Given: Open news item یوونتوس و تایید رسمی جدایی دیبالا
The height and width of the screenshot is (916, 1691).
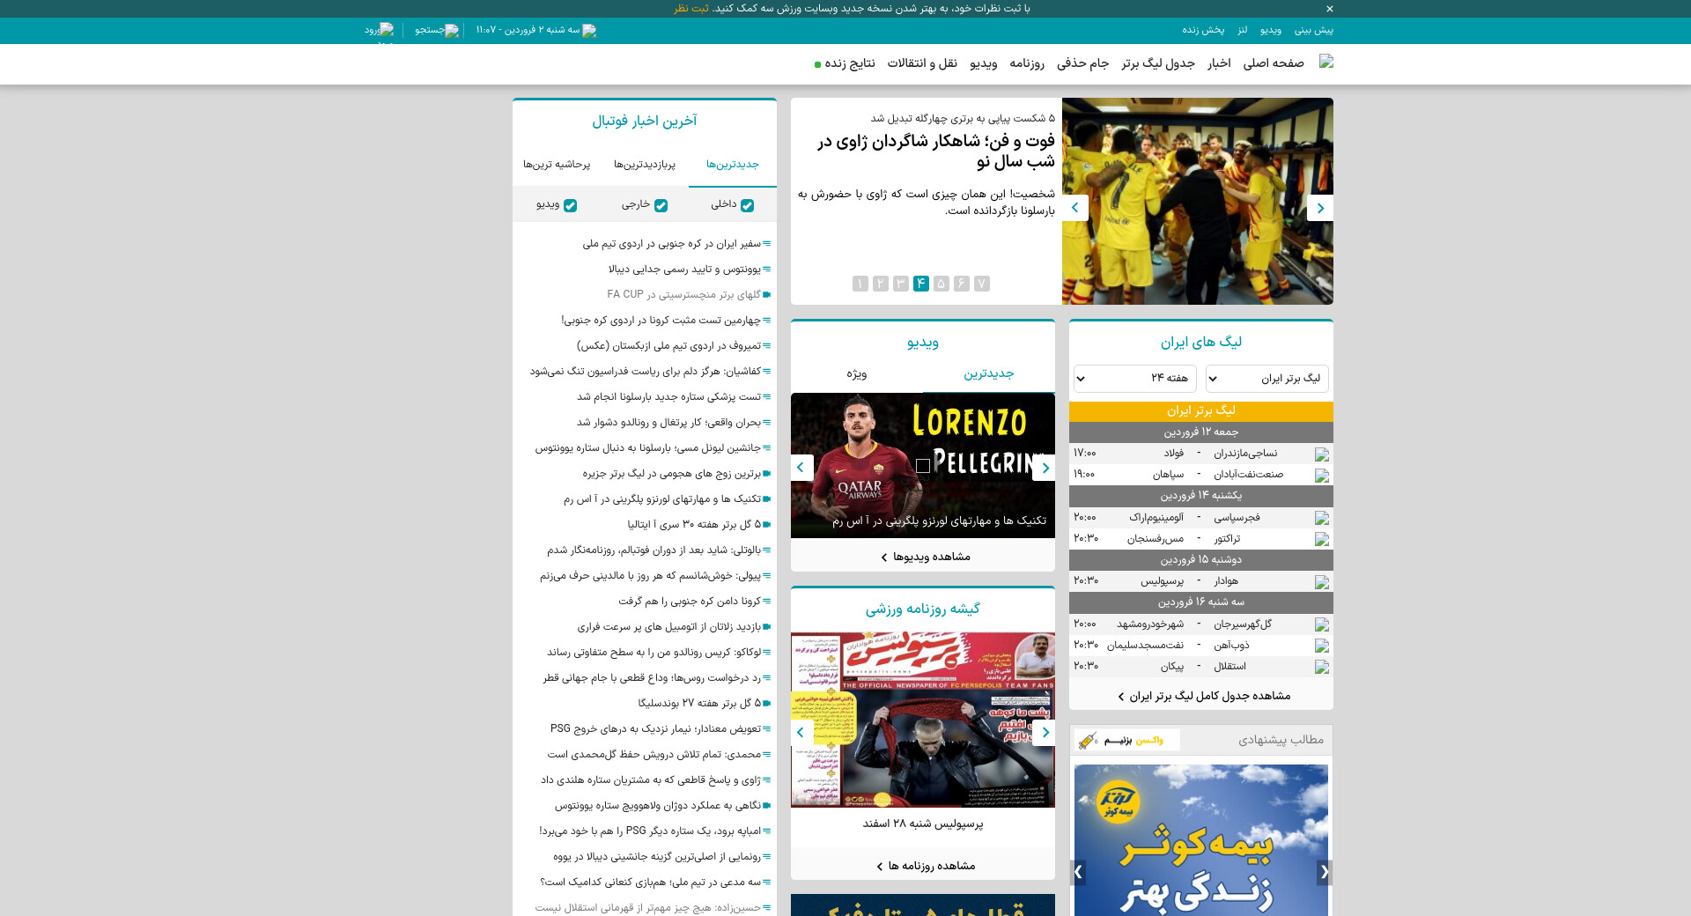Looking at the screenshot, I should coord(684,270).
